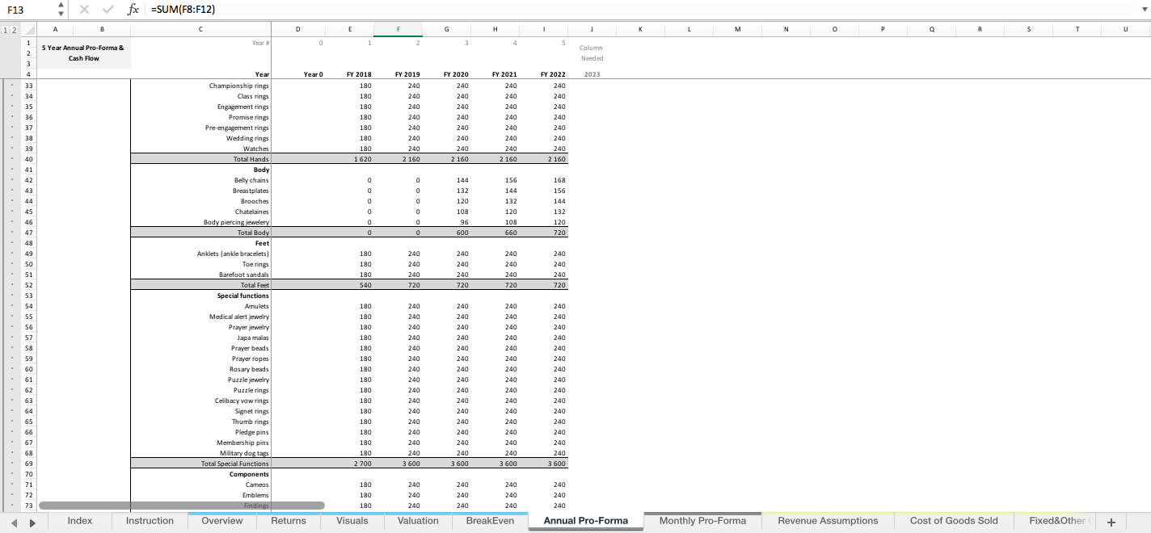Switch to the Revenue Assumptions sheet
Viewport: 1151px width, 533px height.
tap(827, 521)
